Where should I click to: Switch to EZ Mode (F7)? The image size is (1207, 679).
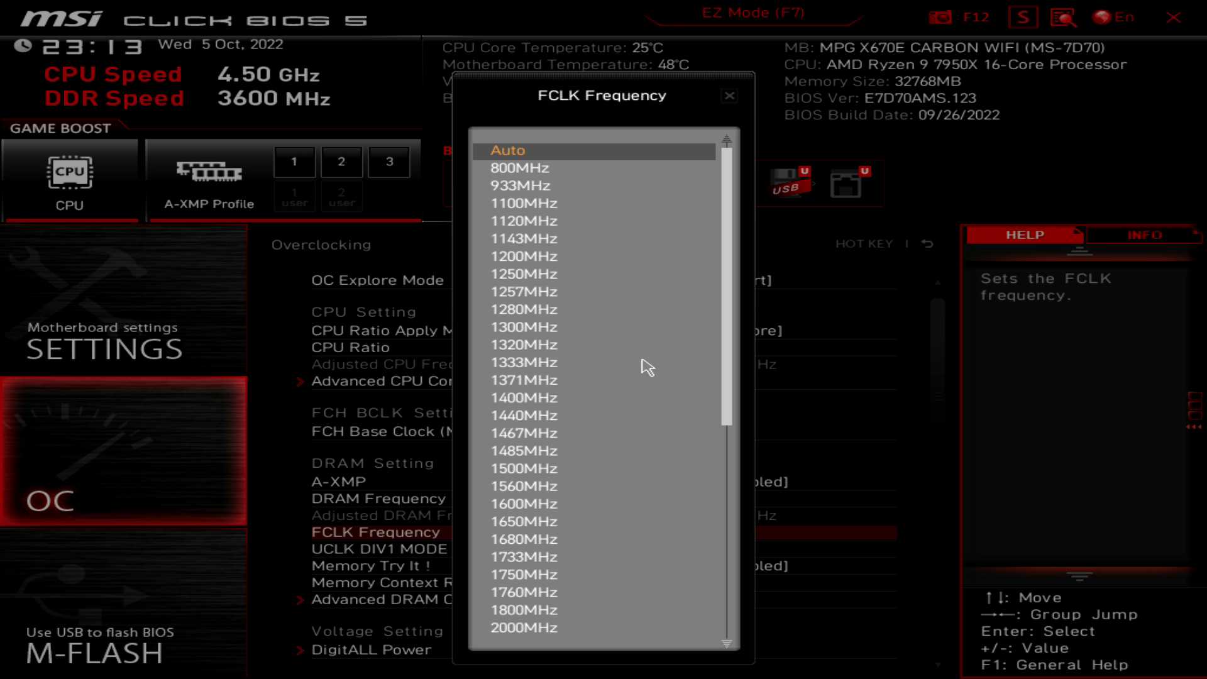click(x=752, y=13)
